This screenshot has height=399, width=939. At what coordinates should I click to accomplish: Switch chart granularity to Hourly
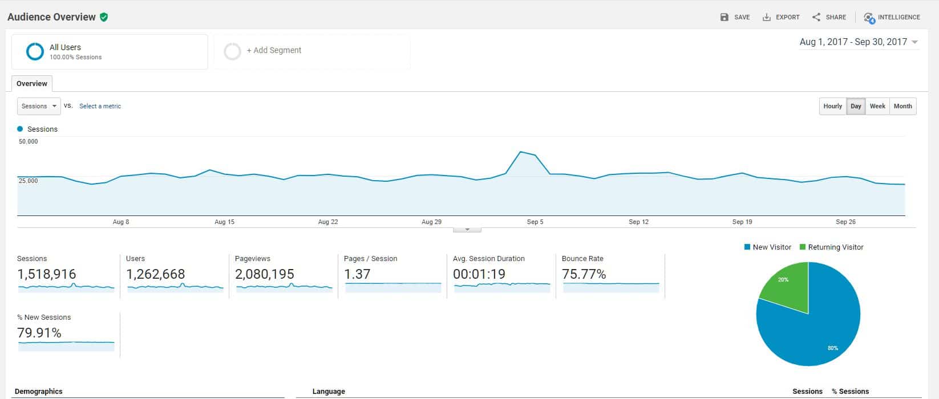pos(832,107)
